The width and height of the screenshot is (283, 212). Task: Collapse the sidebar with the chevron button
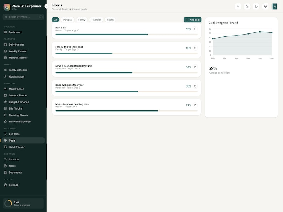click(46, 6)
